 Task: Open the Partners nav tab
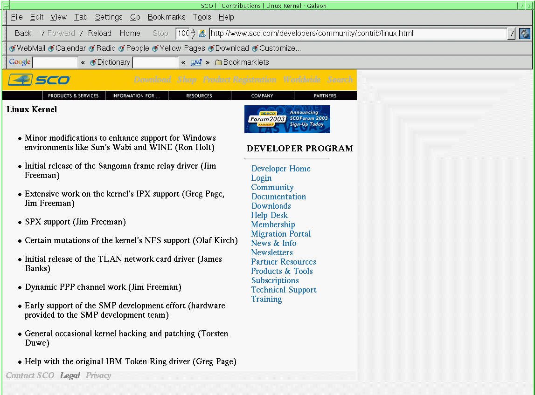[x=325, y=96]
